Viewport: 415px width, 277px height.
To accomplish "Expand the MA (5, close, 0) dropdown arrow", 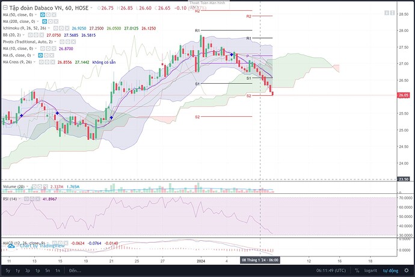I will [x=34, y=55].
